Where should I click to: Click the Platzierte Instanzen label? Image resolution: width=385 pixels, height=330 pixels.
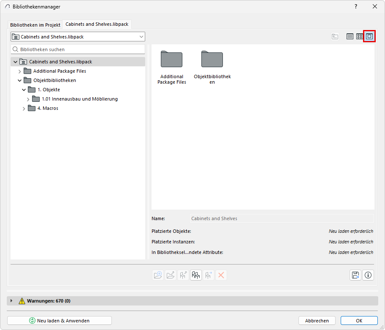tap(173, 242)
